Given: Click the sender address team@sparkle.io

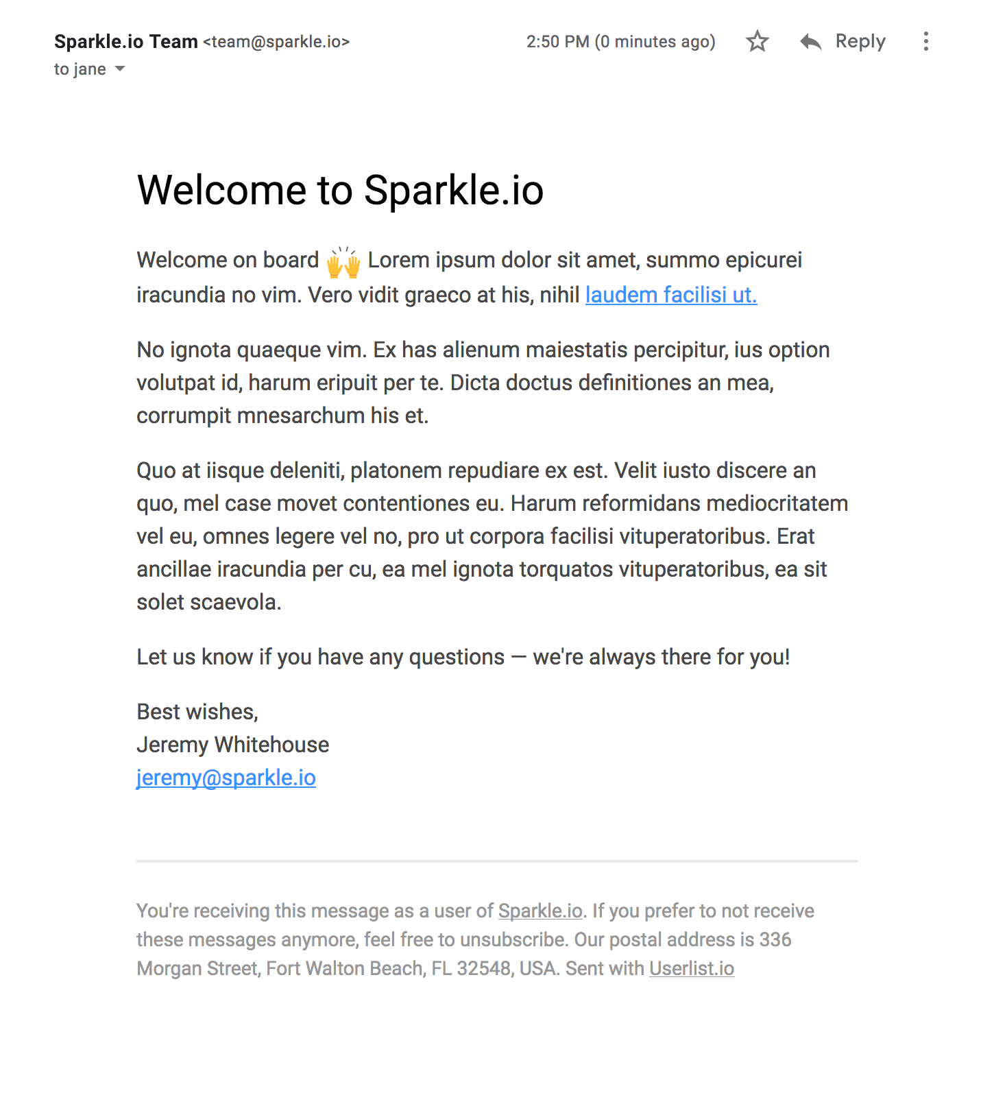Looking at the screenshot, I should [x=276, y=42].
